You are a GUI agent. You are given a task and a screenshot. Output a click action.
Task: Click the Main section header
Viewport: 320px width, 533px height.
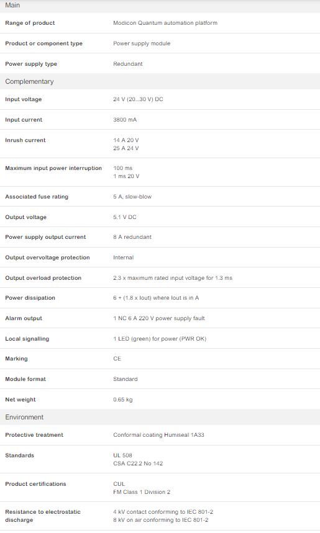pos(160,6)
